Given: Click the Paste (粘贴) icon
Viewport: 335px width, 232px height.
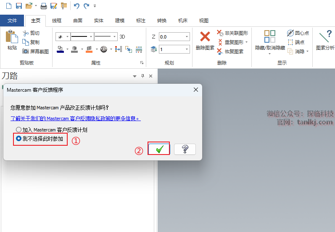Looking at the screenshot, I should (x=12, y=36).
